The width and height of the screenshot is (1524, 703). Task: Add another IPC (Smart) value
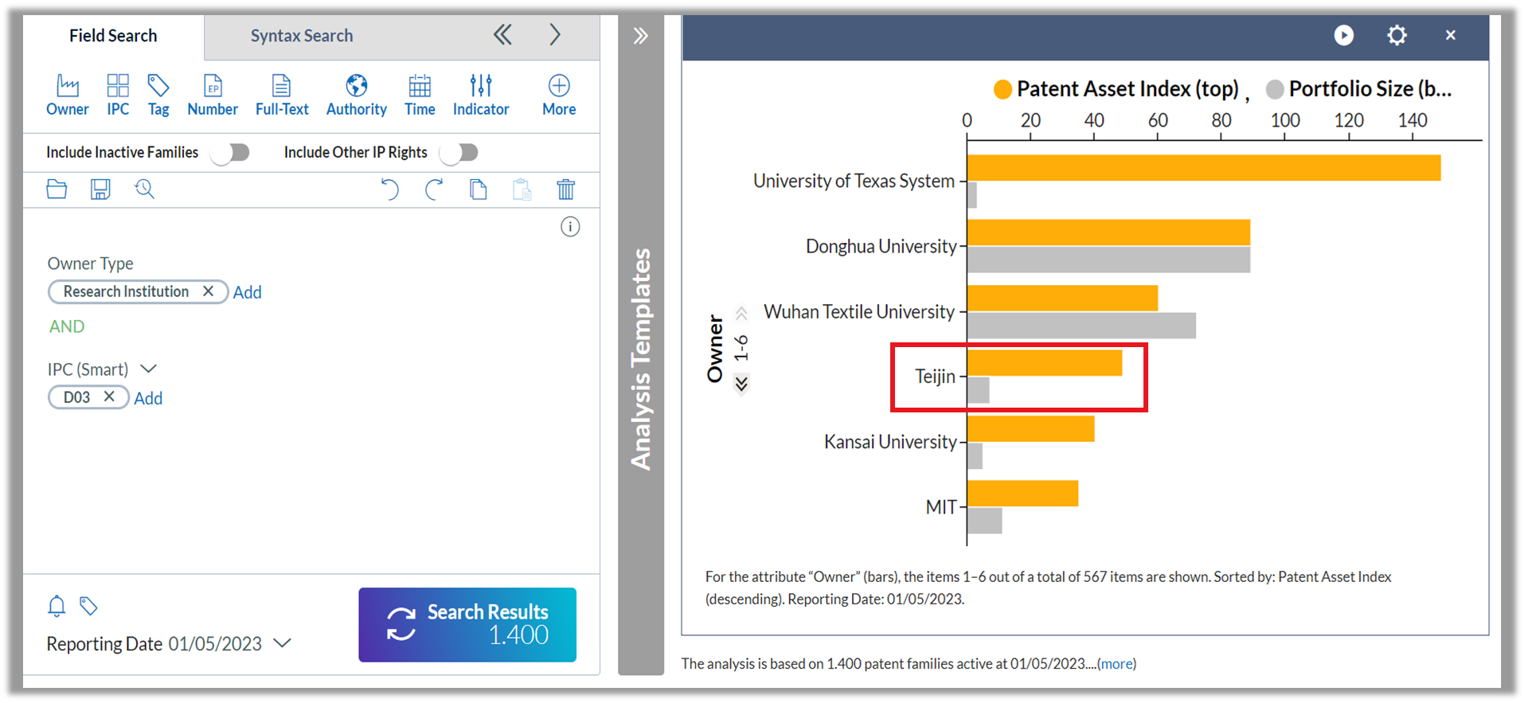coord(148,398)
